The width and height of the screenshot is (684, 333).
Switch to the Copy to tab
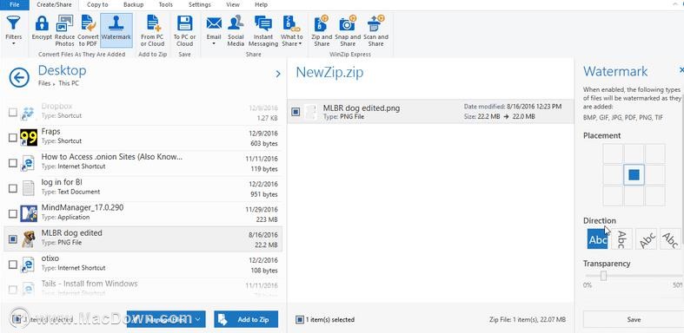tap(97, 5)
